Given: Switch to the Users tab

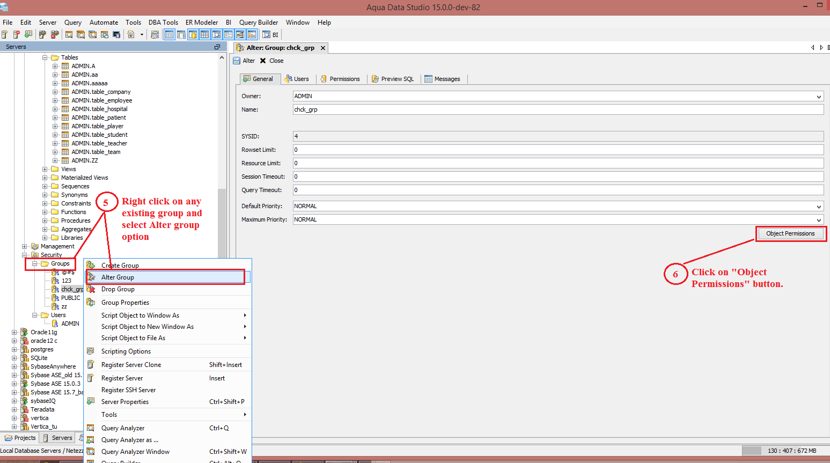Looking at the screenshot, I should click(297, 79).
